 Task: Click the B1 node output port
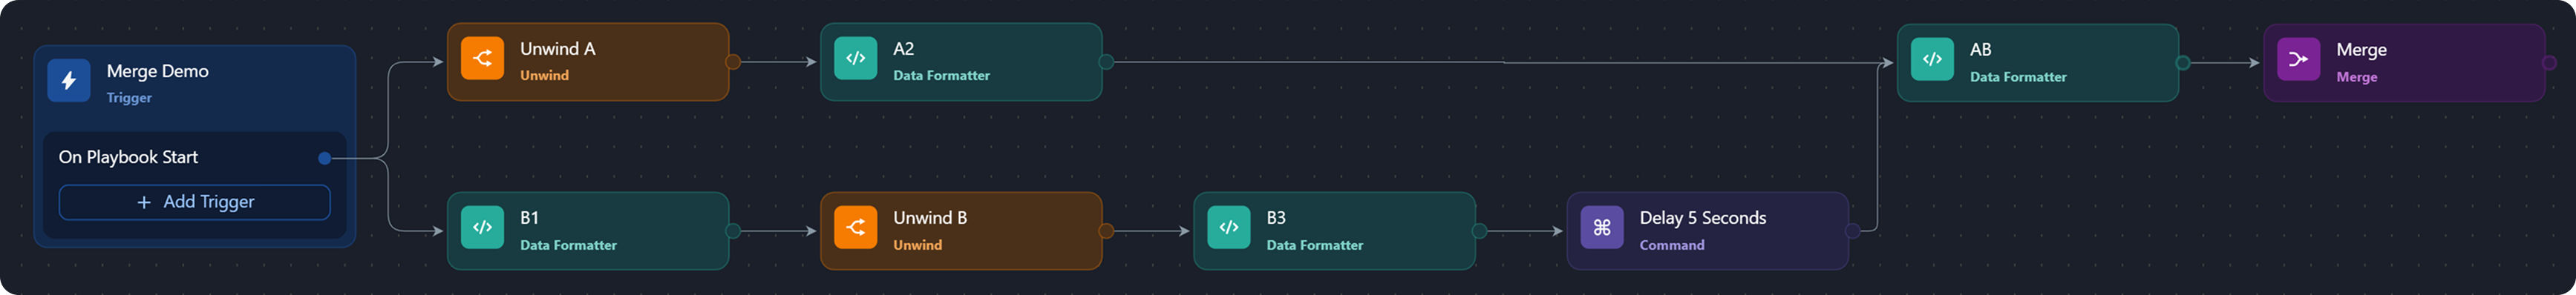click(x=732, y=231)
